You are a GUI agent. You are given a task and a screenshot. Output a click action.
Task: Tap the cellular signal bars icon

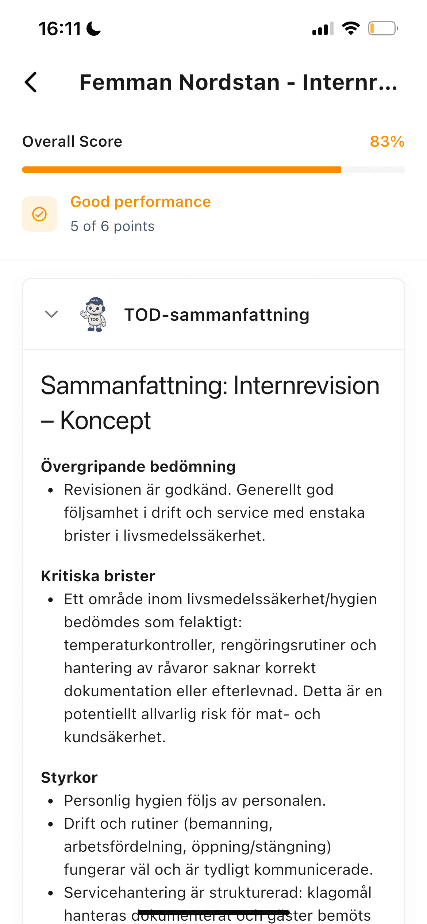pos(322,29)
